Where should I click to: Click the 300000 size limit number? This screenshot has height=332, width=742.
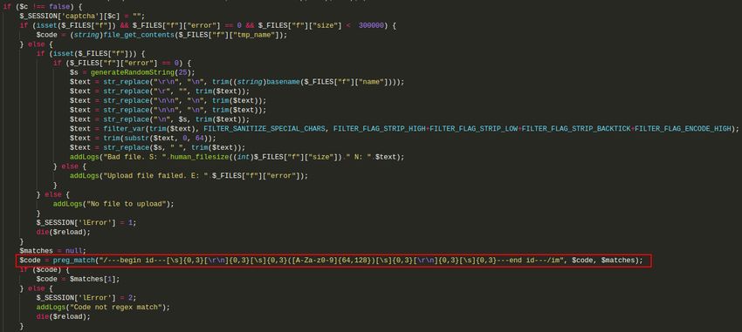click(x=372, y=25)
